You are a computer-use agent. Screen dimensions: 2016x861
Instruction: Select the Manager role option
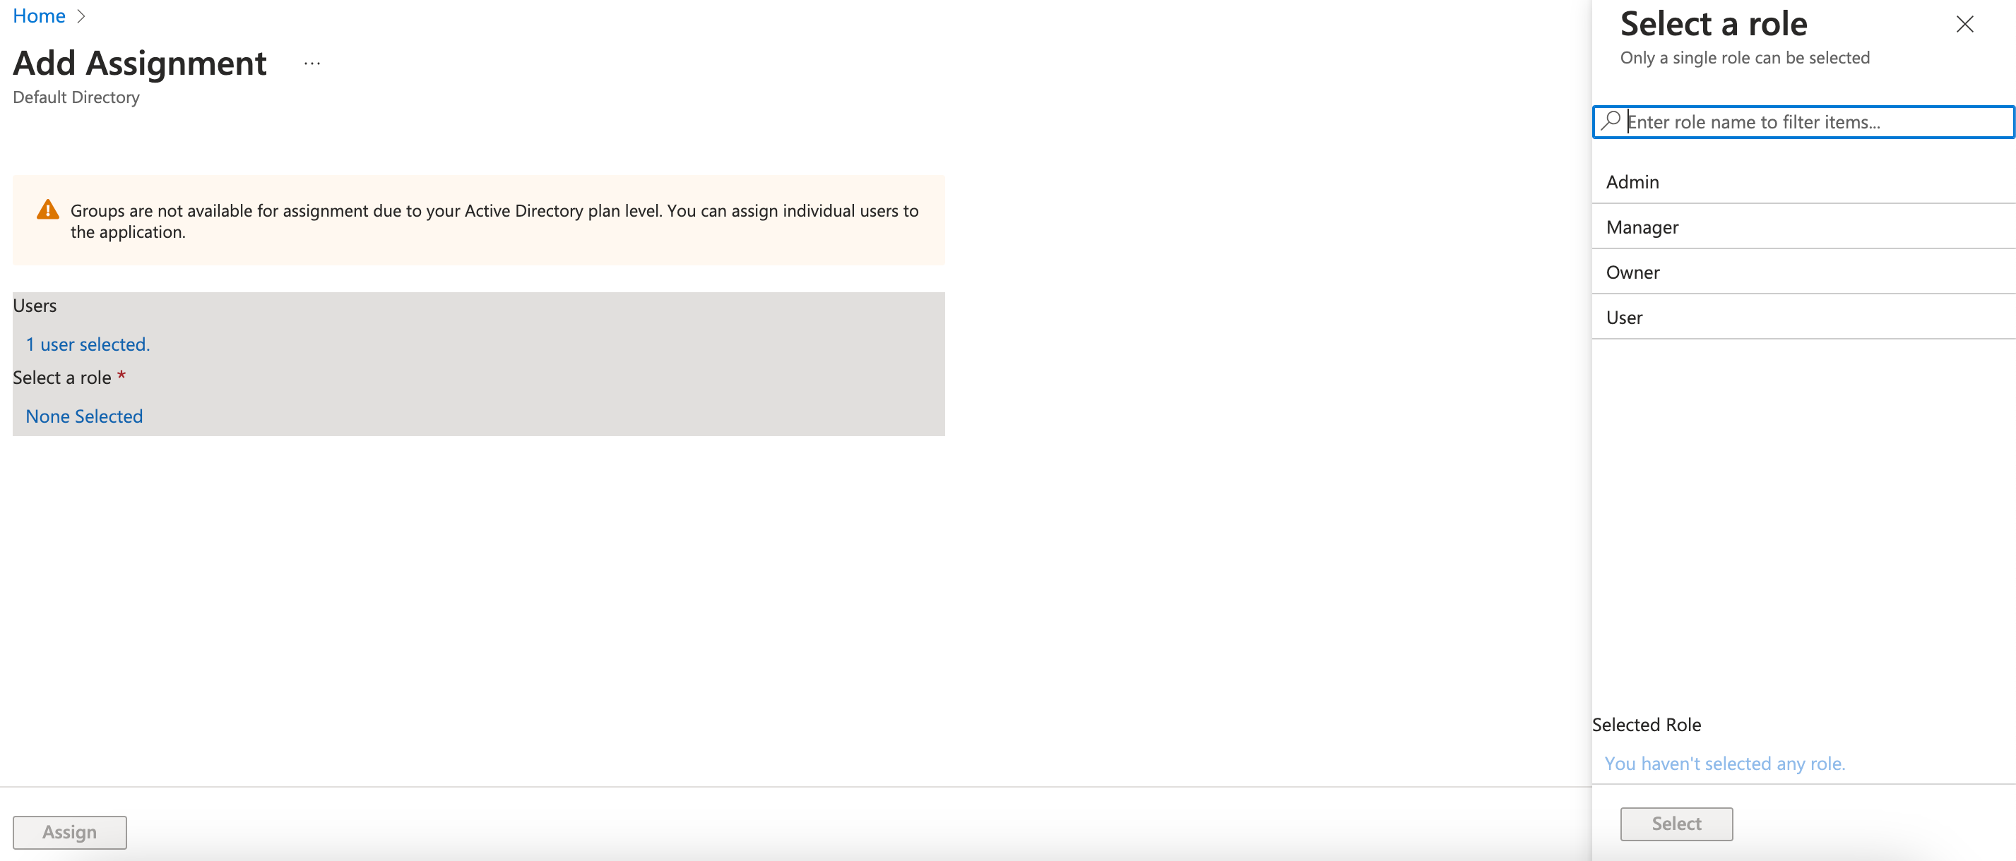pyautogui.click(x=1644, y=226)
